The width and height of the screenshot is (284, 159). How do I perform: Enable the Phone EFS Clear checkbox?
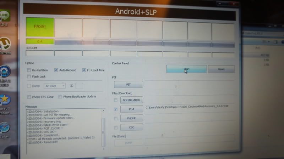click(x=29, y=97)
